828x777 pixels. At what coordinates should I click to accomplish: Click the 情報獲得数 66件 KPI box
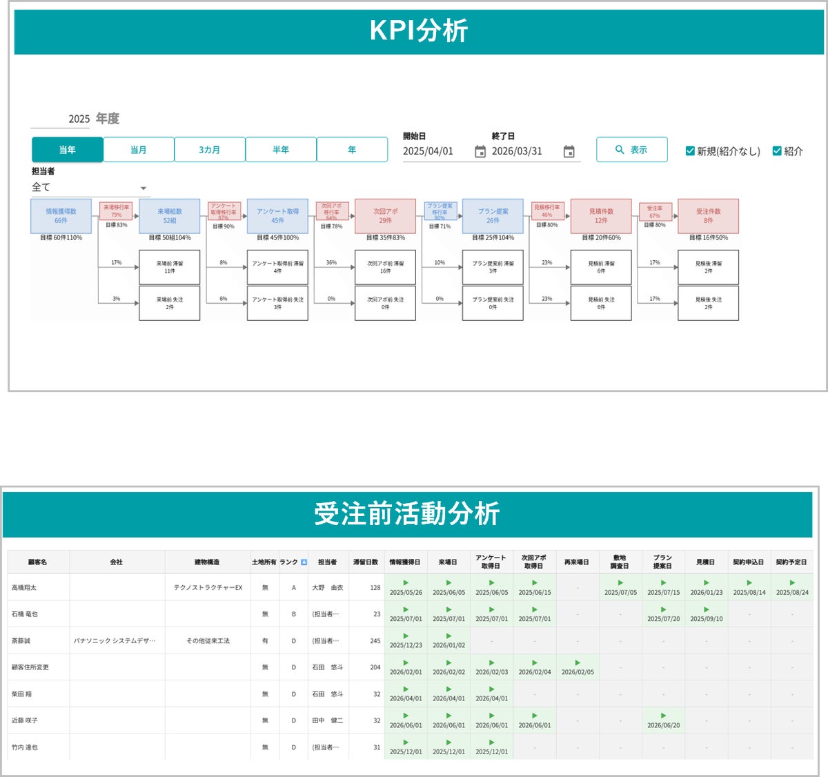coord(61,216)
